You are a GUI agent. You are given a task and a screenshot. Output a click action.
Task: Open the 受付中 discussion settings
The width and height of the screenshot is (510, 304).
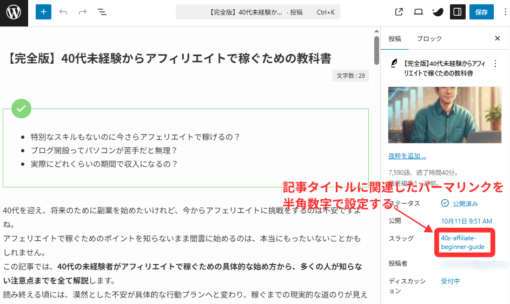tap(451, 281)
